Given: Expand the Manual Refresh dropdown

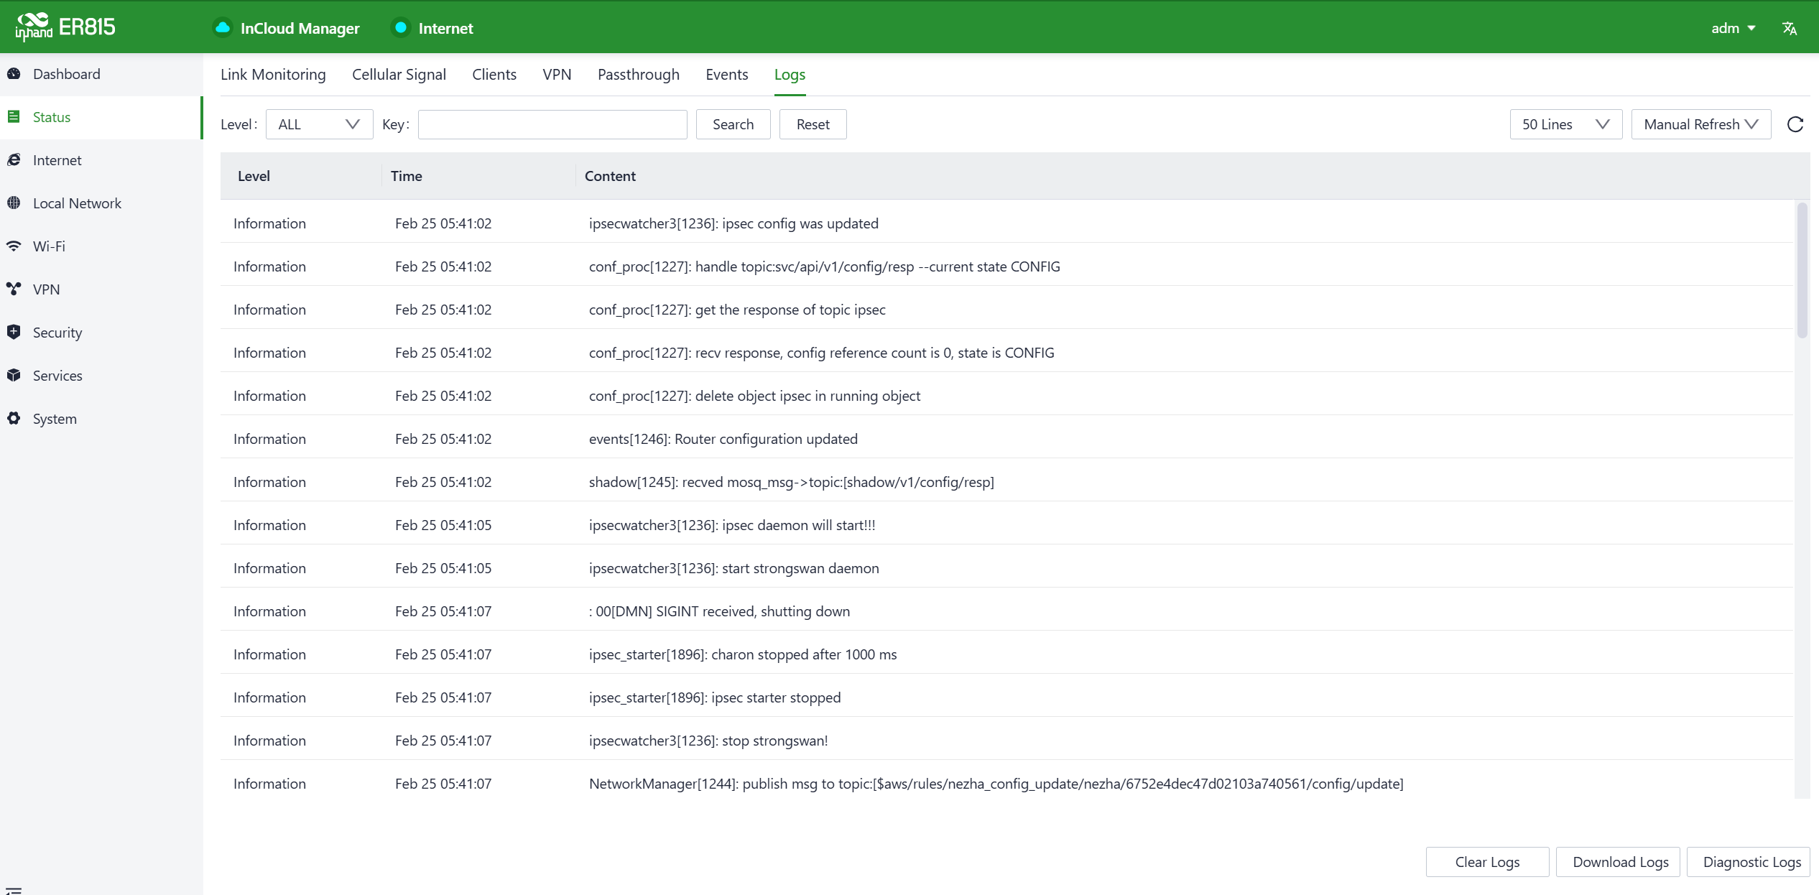Looking at the screenshot, I should point(1700,124).
